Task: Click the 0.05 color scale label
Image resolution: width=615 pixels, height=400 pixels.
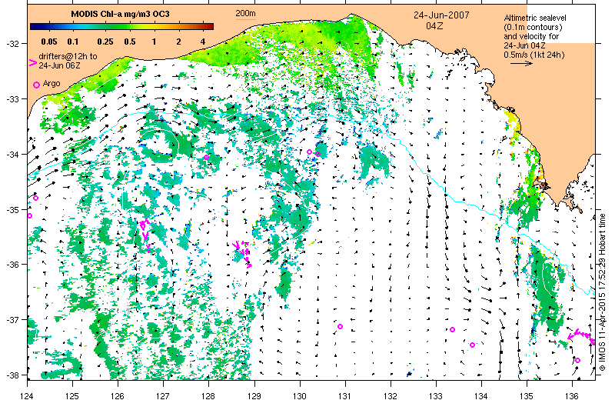Action: [49, 42]
